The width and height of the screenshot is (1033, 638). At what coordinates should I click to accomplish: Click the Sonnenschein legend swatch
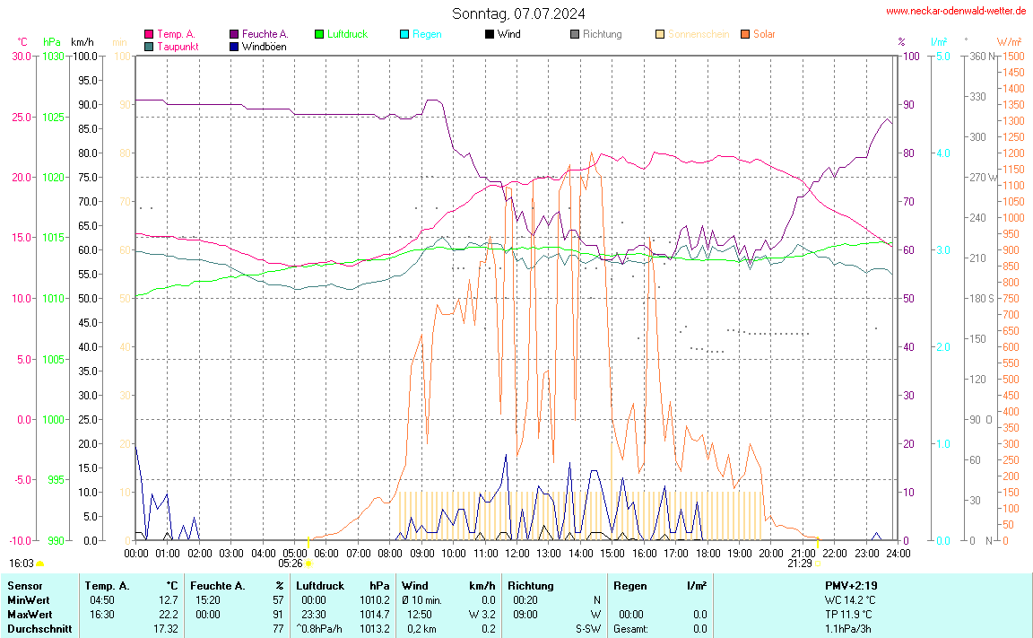[x=660, y=34]
